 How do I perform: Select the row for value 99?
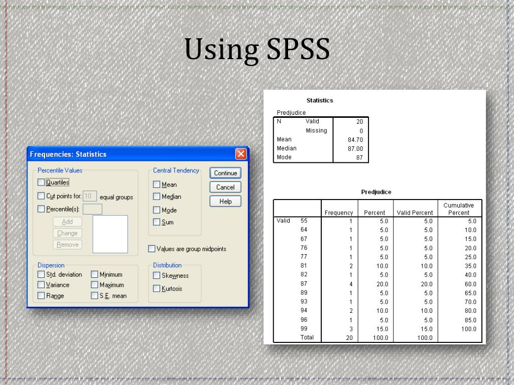(377, 329)
